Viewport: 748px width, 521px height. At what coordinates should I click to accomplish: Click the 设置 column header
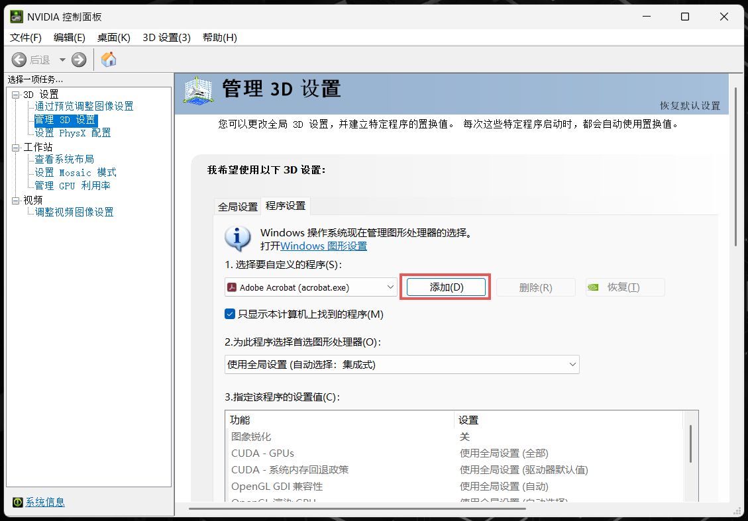568,420
